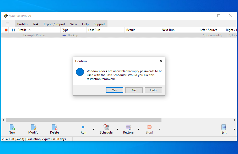Click the Run play icon
The image size is (238, 154).
[x=83, y=127]
